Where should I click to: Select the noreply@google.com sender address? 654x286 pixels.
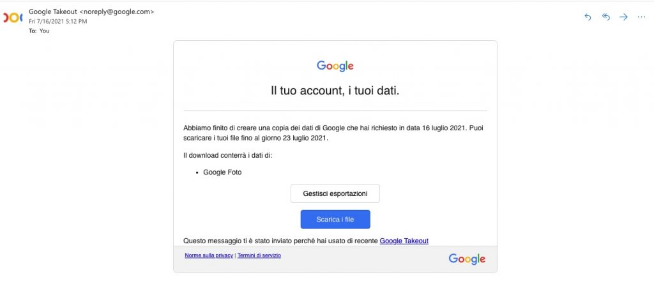click(118, 11)
